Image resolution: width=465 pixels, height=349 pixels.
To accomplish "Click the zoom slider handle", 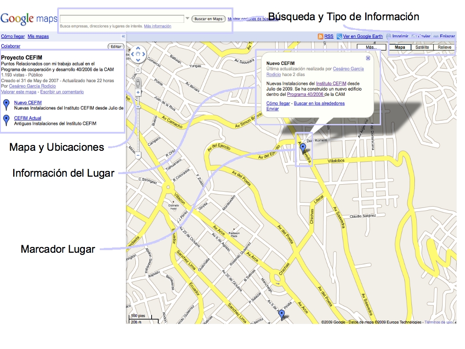I will [x=138, y=107].
